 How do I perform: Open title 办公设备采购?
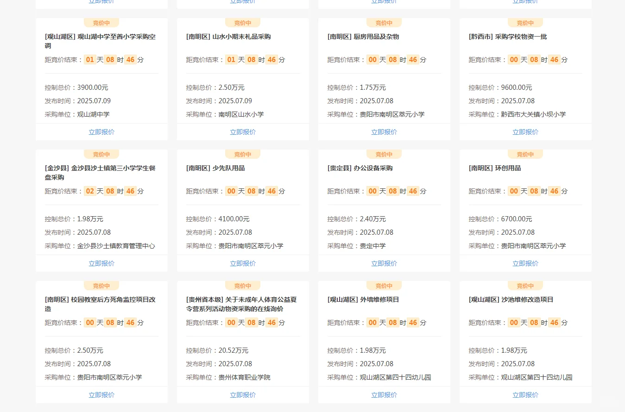[x=360, y=168]
